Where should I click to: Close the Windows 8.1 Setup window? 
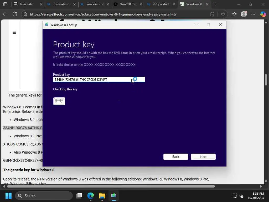tap(220, 25)
